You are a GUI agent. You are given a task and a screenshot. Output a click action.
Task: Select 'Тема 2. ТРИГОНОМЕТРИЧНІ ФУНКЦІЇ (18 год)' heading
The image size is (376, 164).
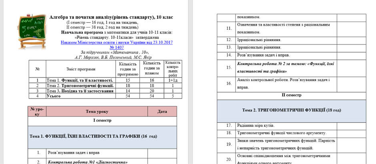292,111
